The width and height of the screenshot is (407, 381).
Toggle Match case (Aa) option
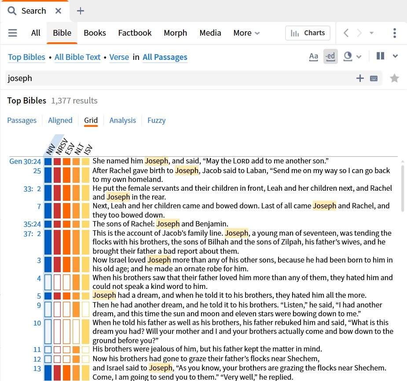tap(314, 56)
